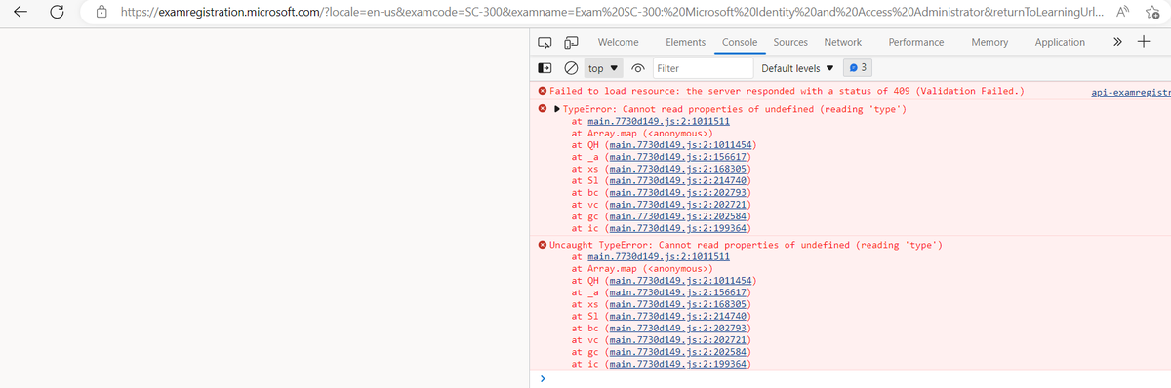The height and width of the screenshot is (388, 1171).
Task: Click the console Filter input field
Action: tap(703, 68)
